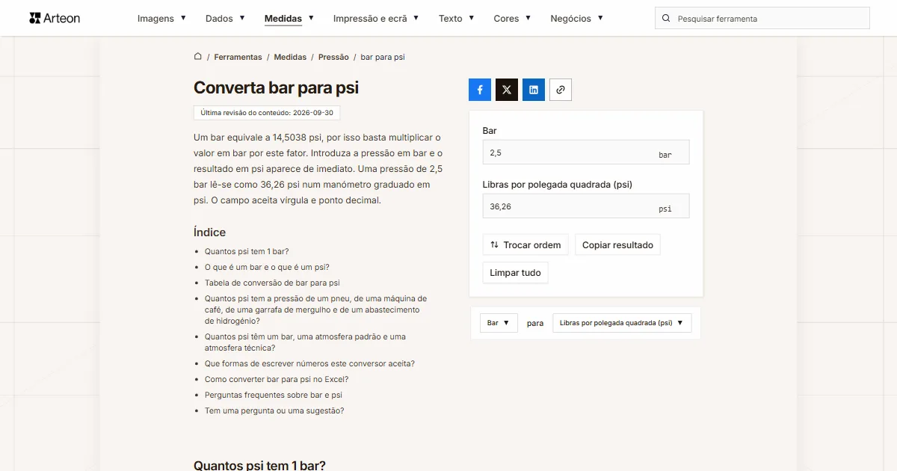Open the Pressão breadcrumb link
Screen dimensions: 897x471
pyautogui.click(x=333, y=57)
